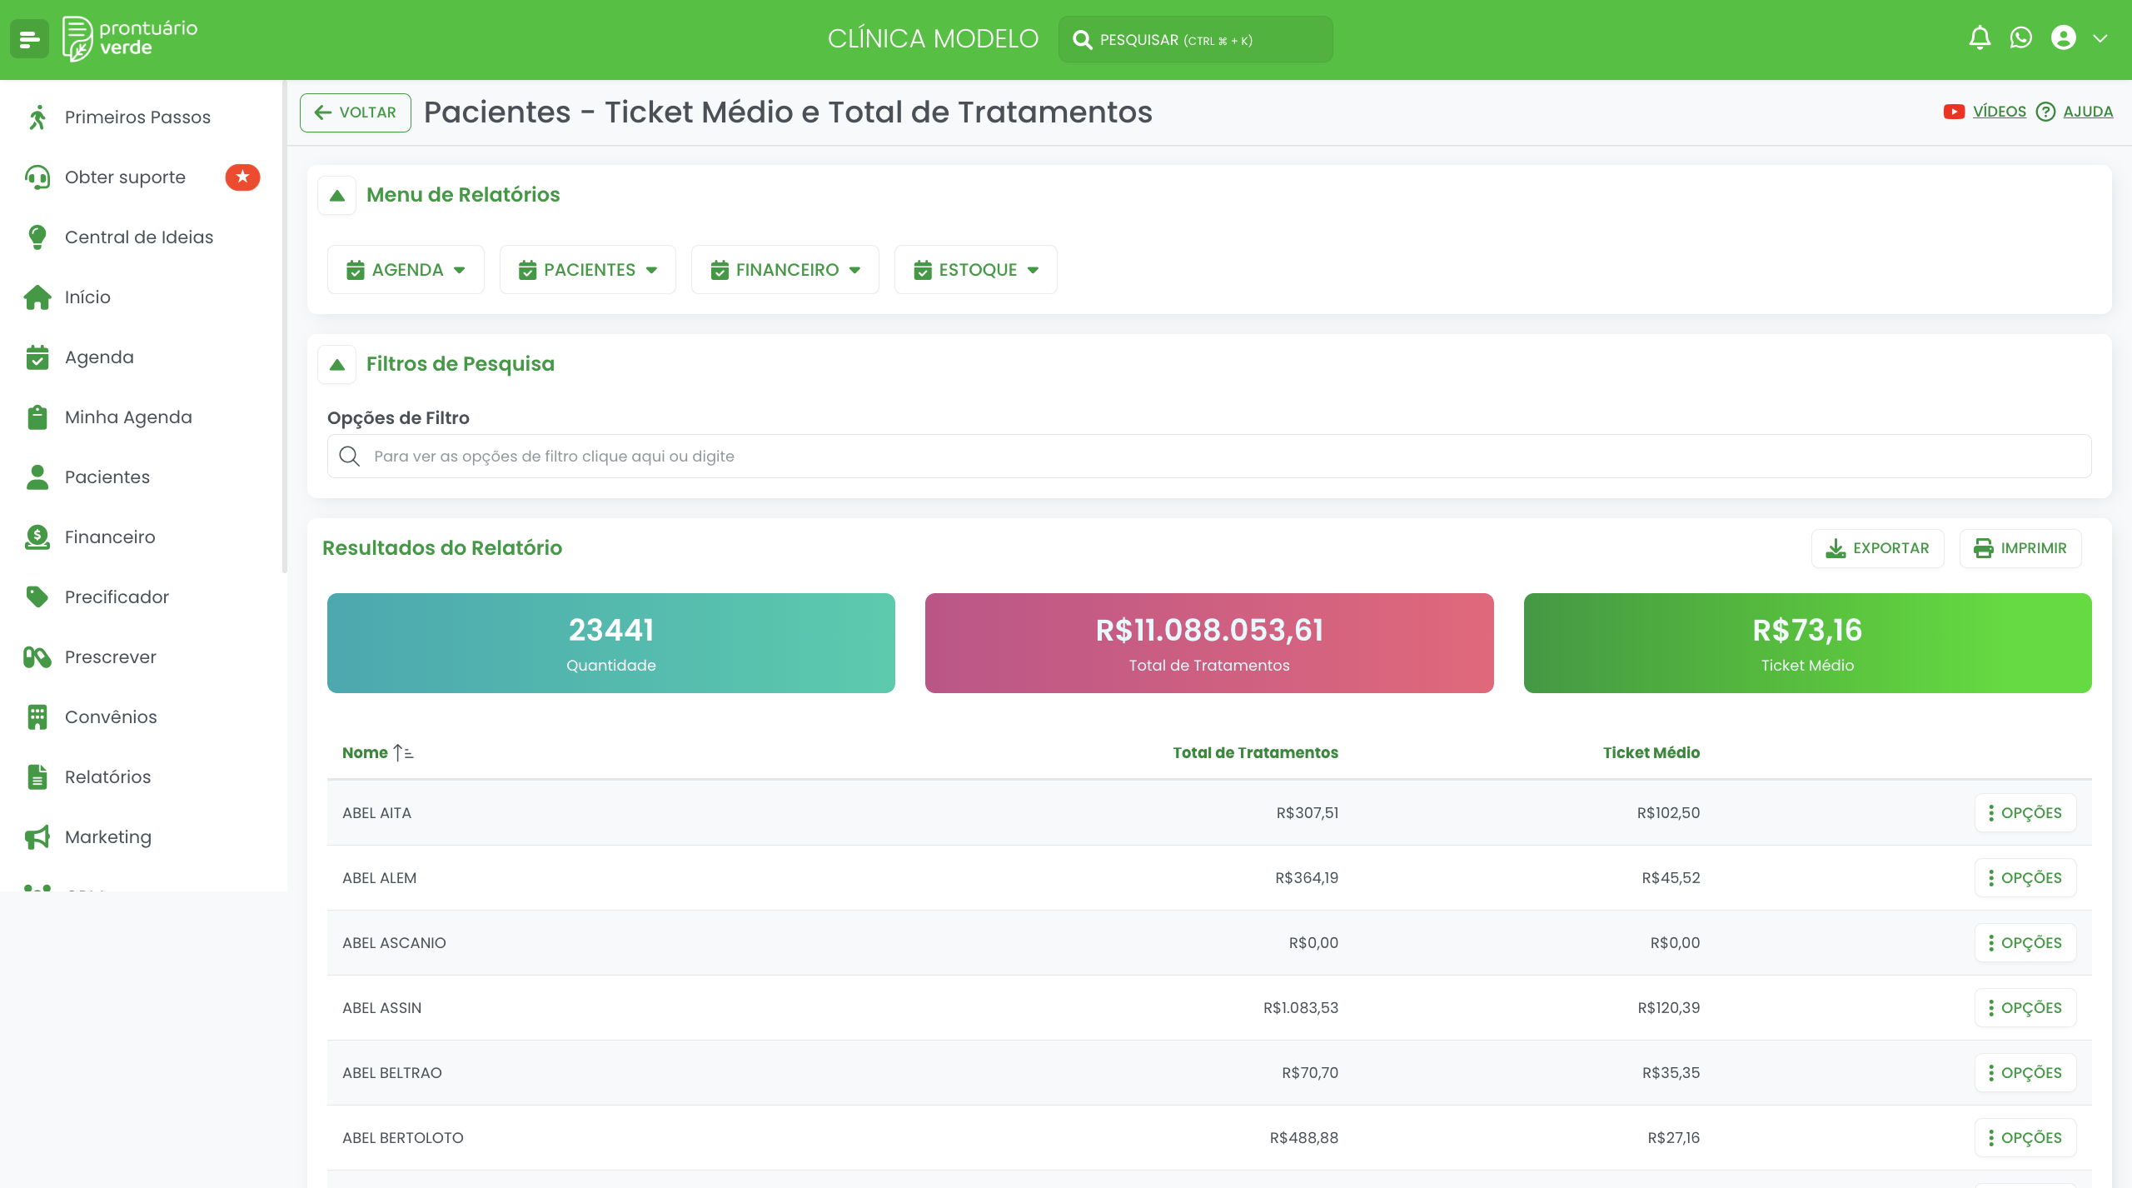Open the Convênios building icon
This screenshot has width=2132, height=1188.
point(37,717)
